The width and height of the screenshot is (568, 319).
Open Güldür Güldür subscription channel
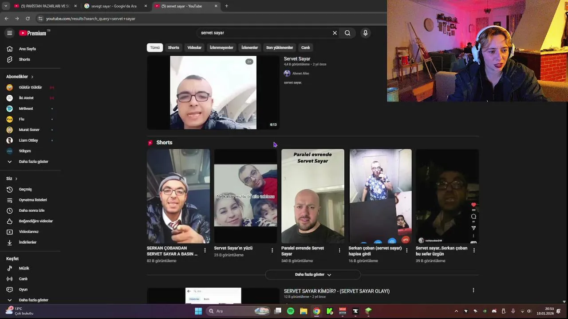(x=30, y=87)
